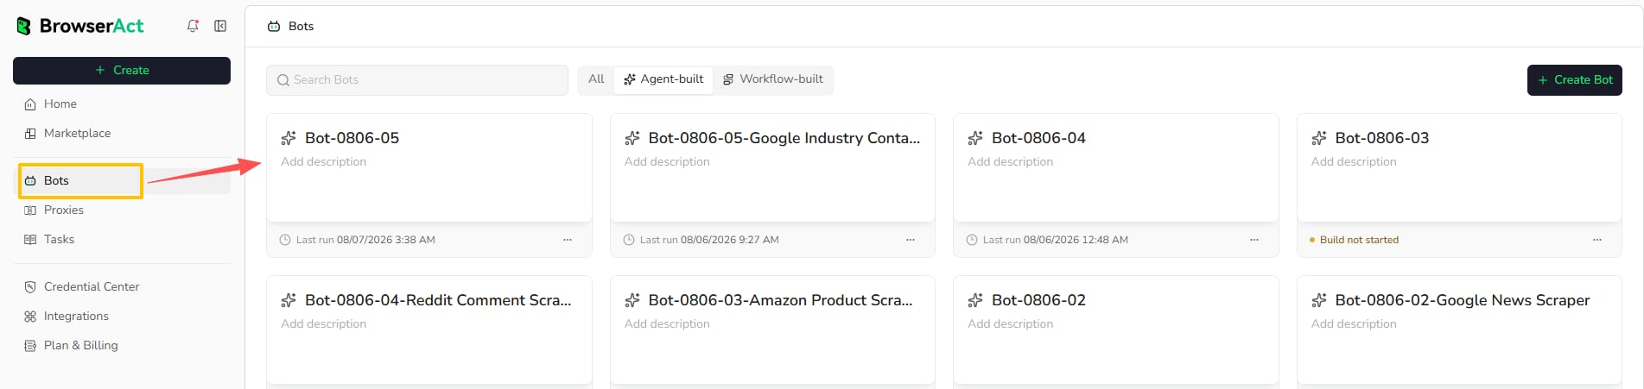Click the Proxies icon in sidebar
The height and width of the screenshot is (389, 1644).
(x=30, y=210)
